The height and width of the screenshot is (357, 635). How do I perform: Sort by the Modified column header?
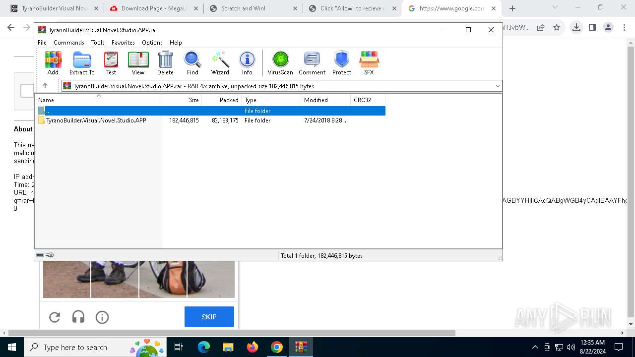(x=326, y=100)
